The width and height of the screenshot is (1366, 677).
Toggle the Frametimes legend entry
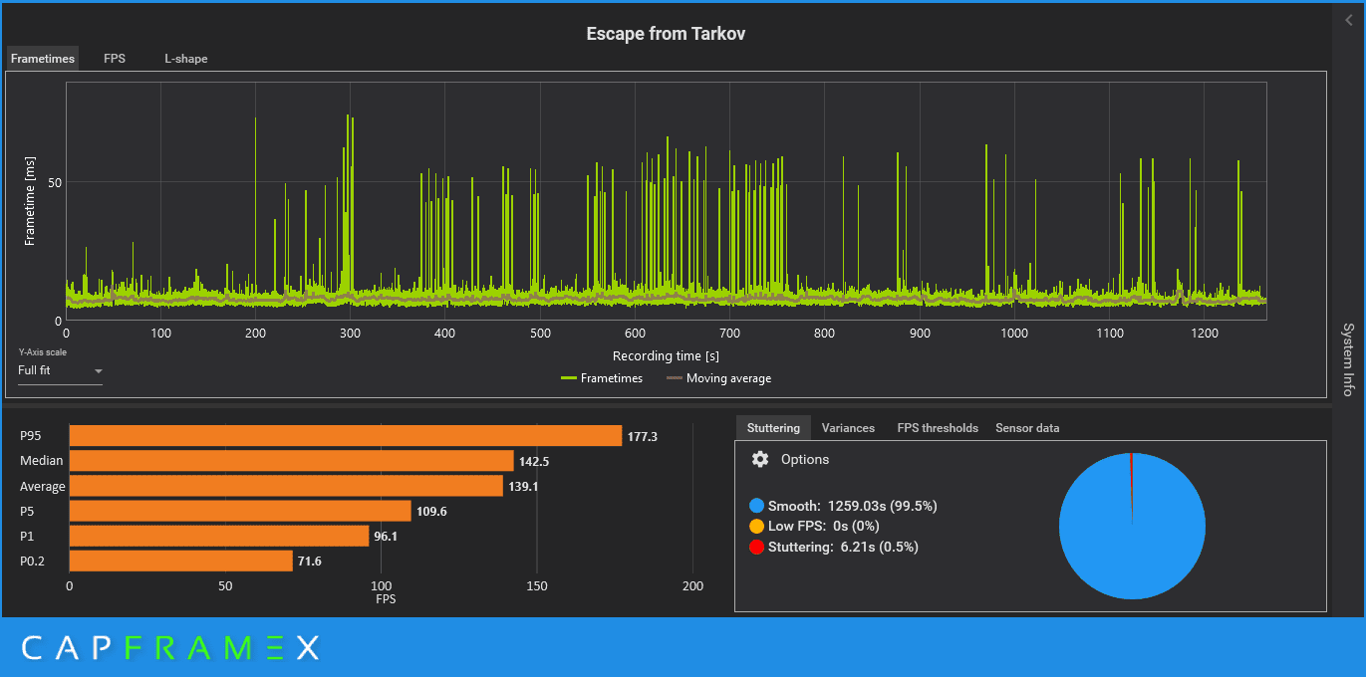click(602, 378)
